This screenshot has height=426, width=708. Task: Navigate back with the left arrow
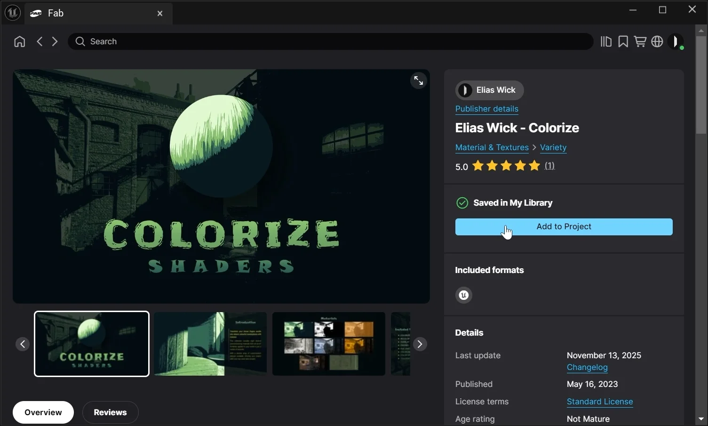40,41
